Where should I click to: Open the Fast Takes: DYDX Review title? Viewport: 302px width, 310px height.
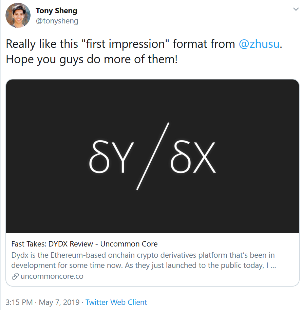[84, 244]
